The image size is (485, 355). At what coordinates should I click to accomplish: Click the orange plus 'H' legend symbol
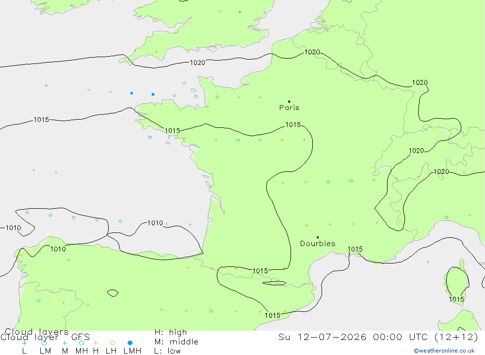tap(96, 343)
